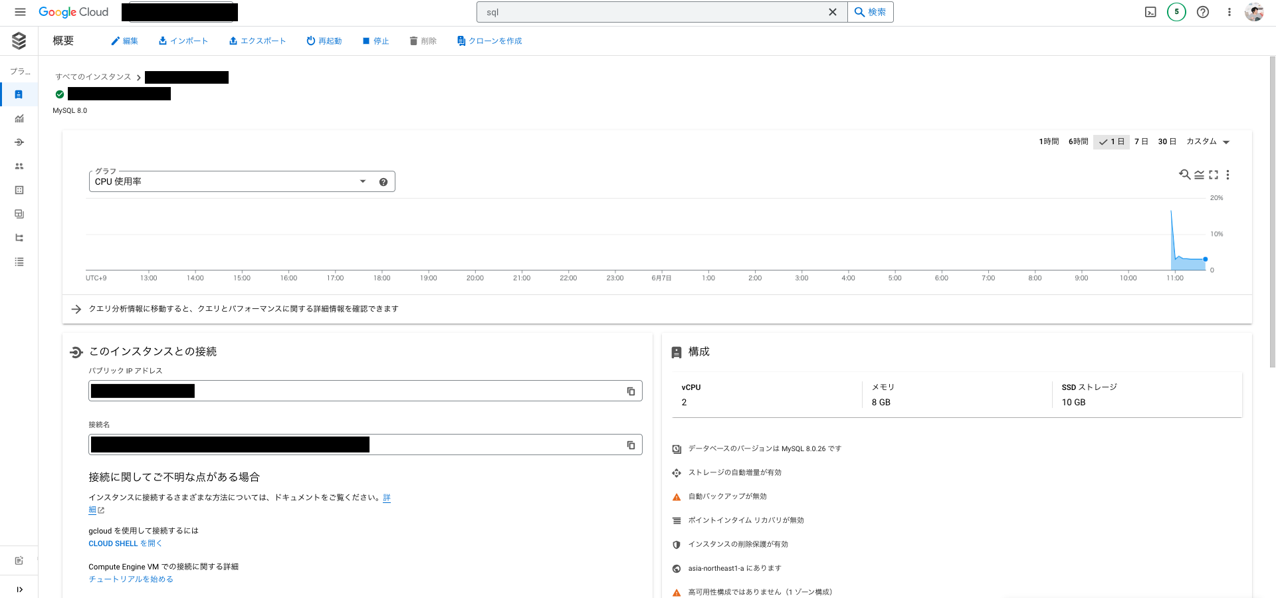1276x598 pixels.
Task: Open the Users section via people icon
Action: coord(19,166)
